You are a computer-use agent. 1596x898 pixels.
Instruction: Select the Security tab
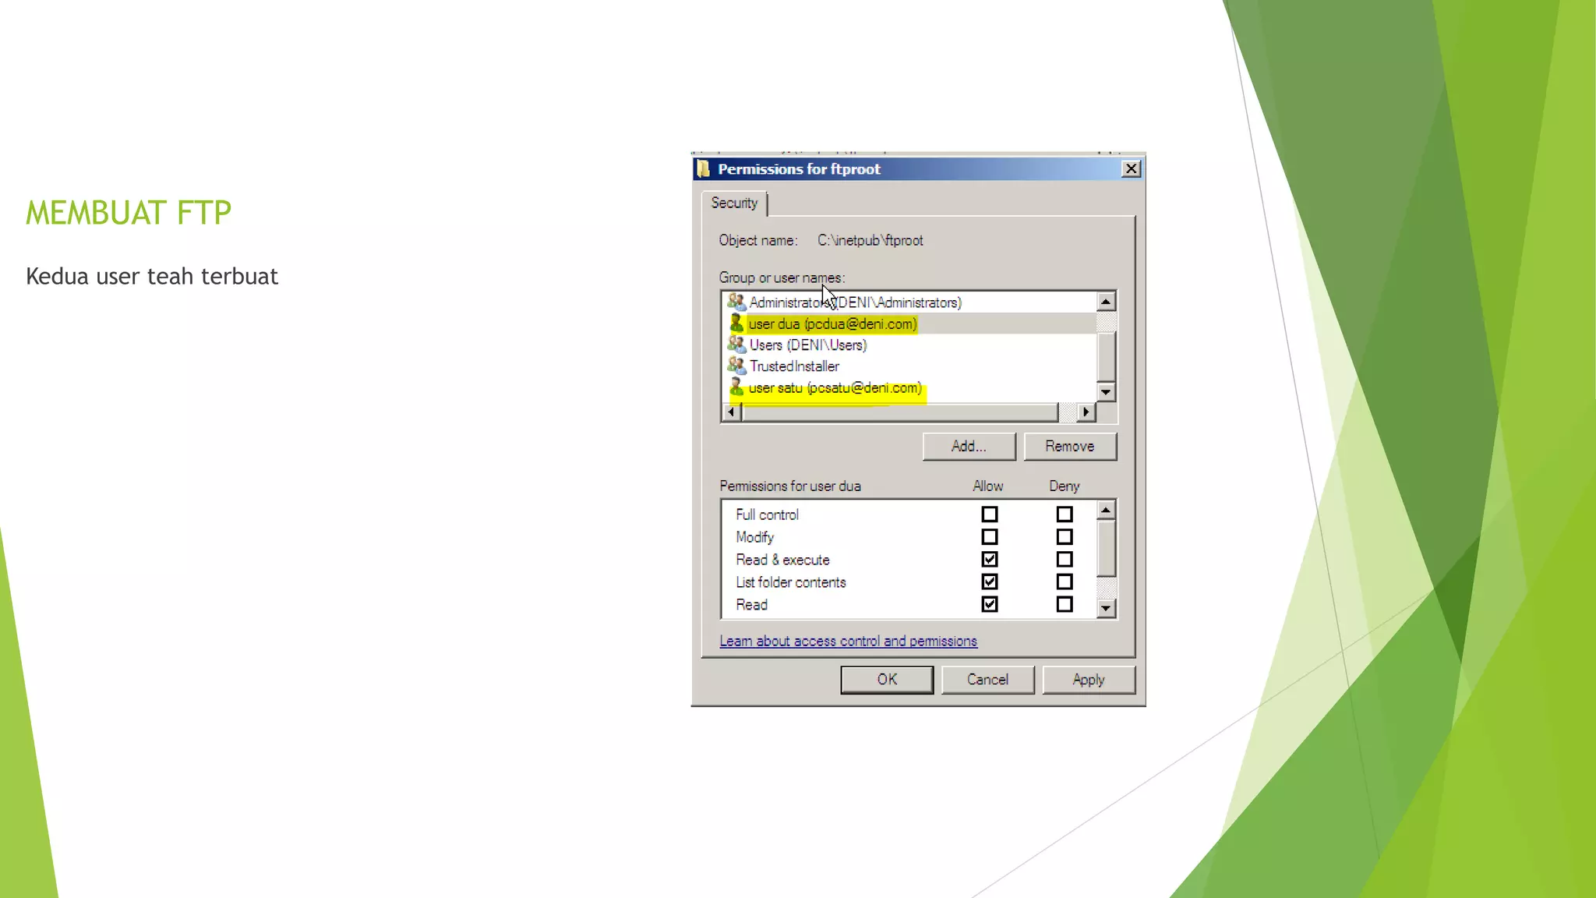pos(733,203)
